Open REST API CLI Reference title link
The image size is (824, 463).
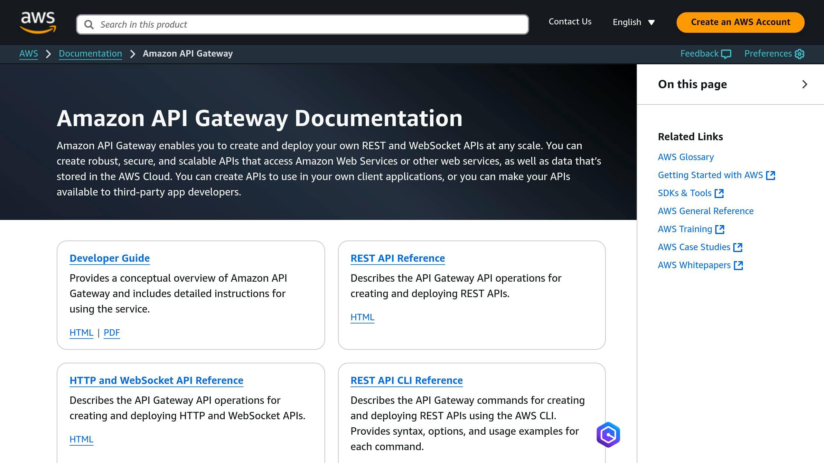point(407,380)
